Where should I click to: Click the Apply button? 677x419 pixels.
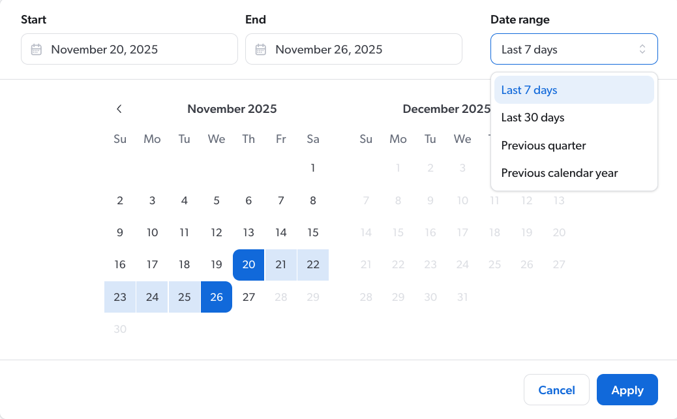pyautogui.click(x=627, y=390)
